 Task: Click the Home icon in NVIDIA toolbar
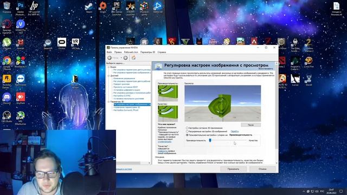134,58
